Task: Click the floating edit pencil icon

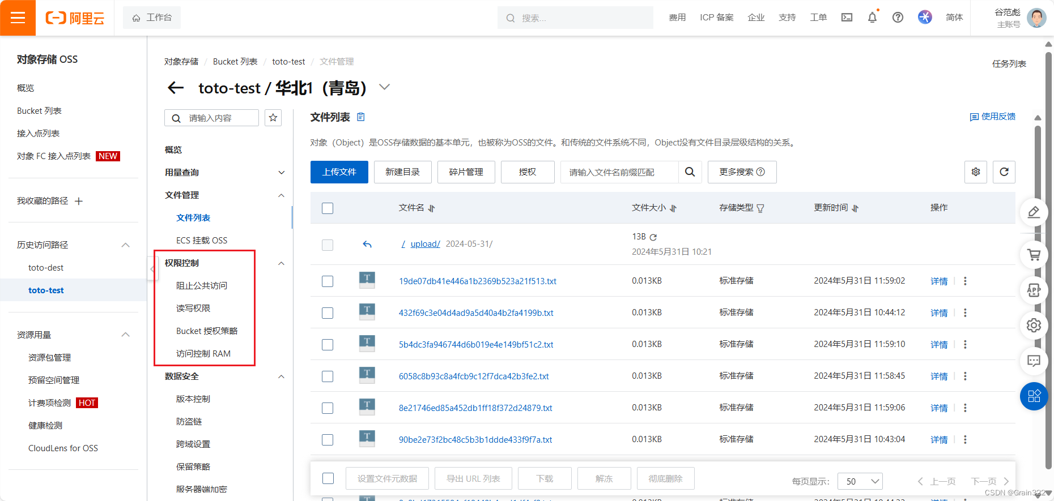Action: tap(1034, 212)
